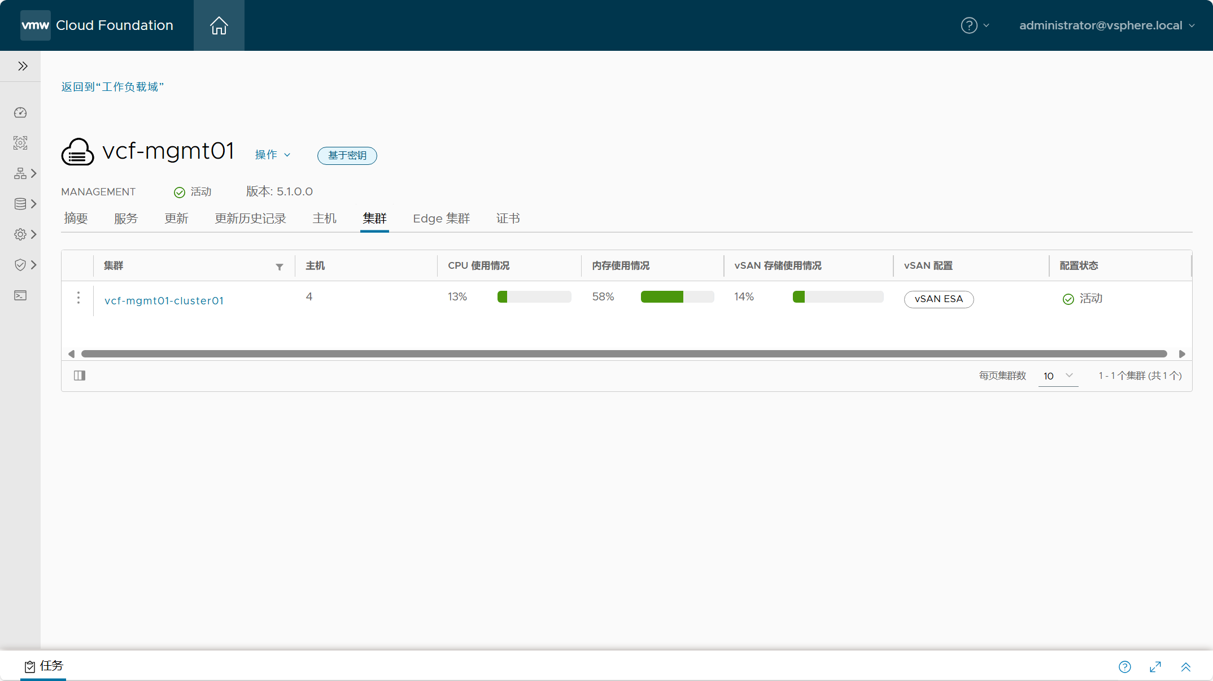The image size is (1213, 681).
Task: Click the host count 4 cell
Action: click(309, 296)
